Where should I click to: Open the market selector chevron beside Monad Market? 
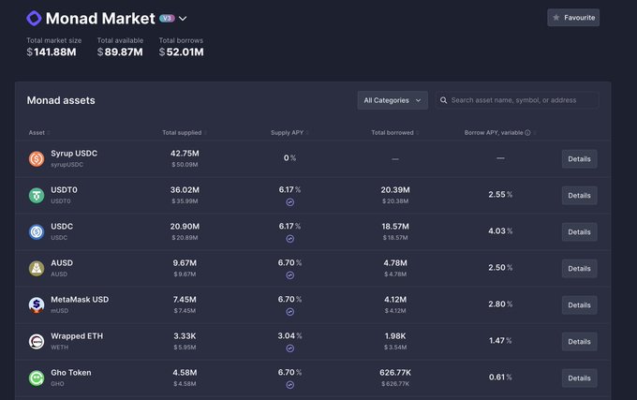(183, 19)
